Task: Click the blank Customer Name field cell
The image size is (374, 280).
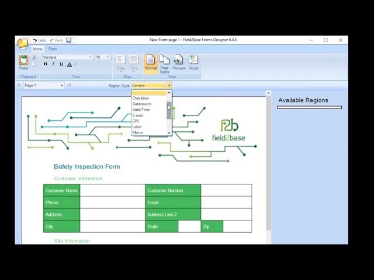Action: [112, 191]
